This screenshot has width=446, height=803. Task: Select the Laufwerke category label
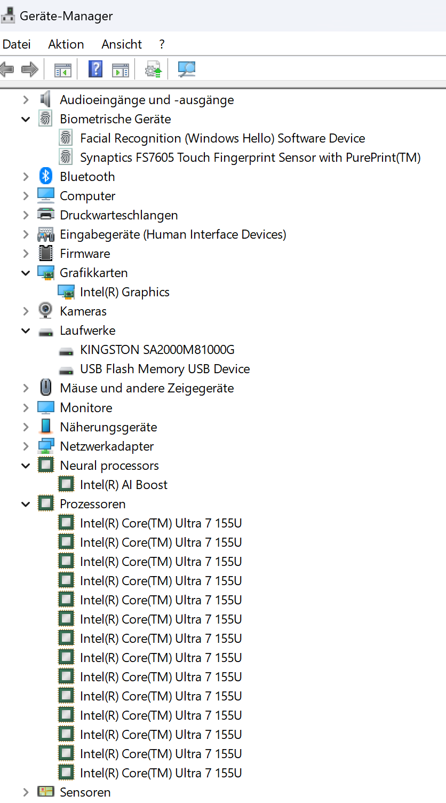[x=87, y=330]
